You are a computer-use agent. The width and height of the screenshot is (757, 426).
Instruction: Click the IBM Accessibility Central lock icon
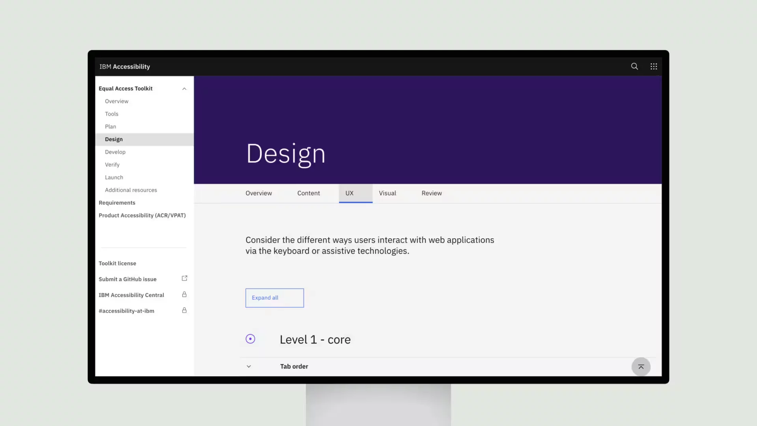184,294
